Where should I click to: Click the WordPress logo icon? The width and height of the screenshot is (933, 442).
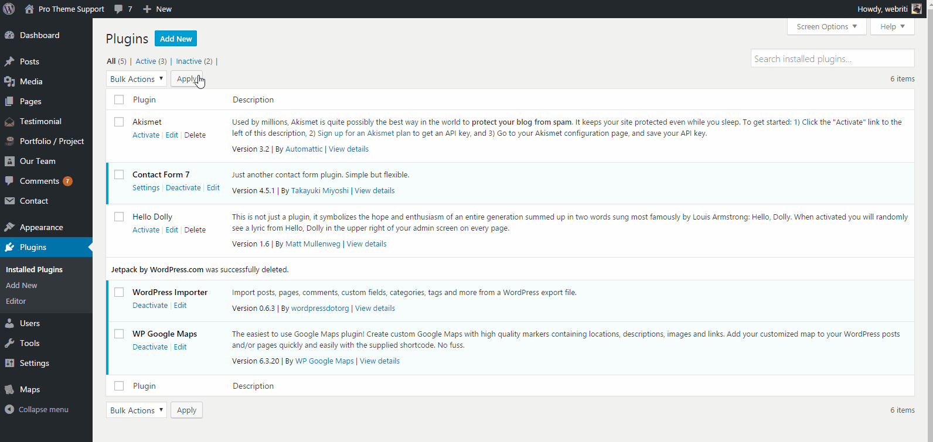(x=9, y=9)
